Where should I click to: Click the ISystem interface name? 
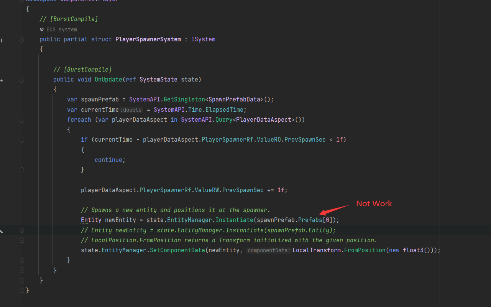[203, 39]
